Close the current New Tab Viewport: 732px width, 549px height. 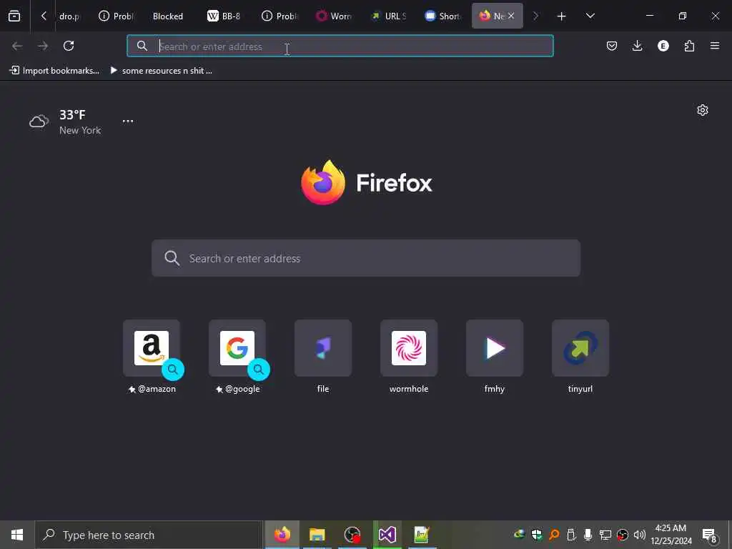511,16
